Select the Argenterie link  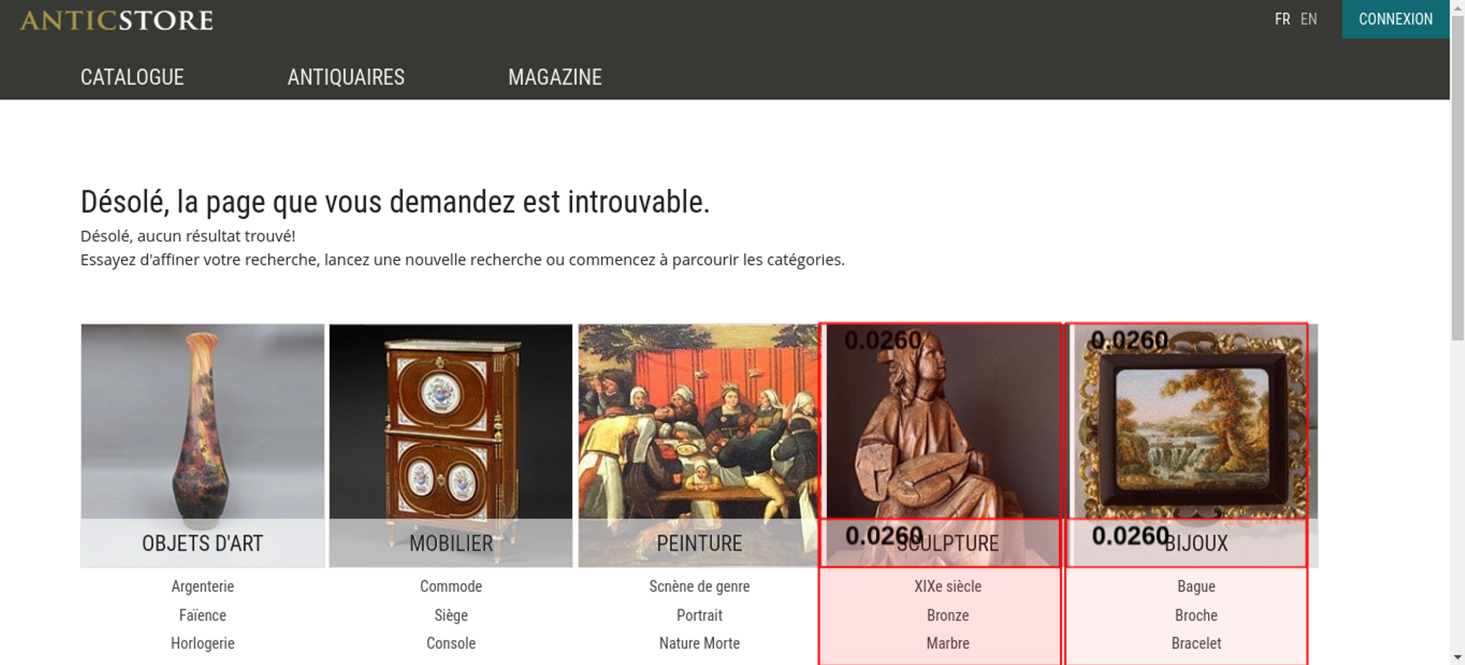[203, 587]
